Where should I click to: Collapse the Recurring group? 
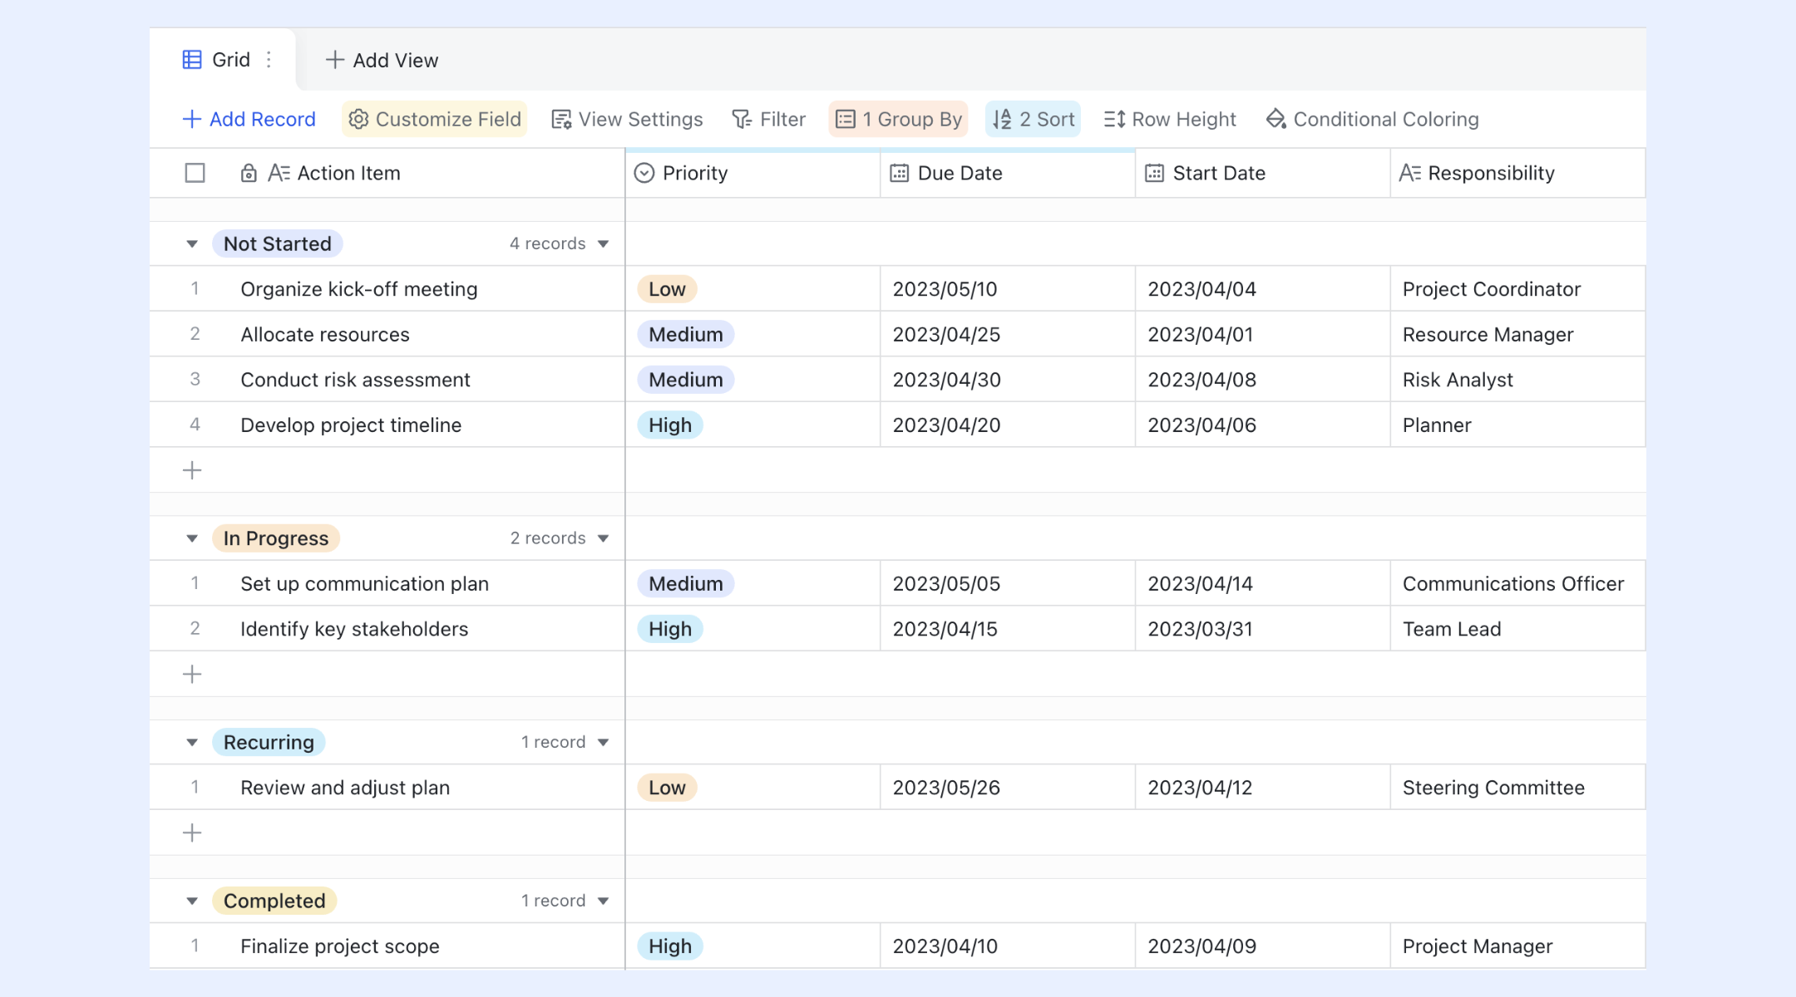pos(192,743)
